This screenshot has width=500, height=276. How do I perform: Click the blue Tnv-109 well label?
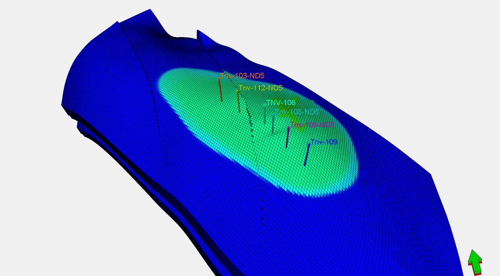324,142
